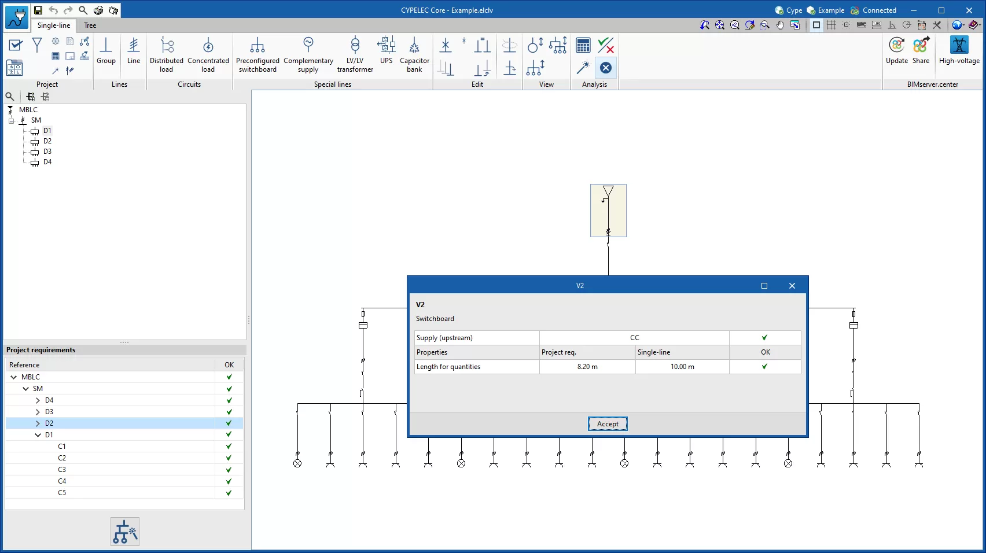Click the highlighted blue X icon in Analysis

[x=606, y=68]
